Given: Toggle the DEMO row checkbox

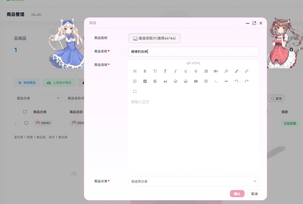Looking at the screenshot, I should (x=26, y=123).
